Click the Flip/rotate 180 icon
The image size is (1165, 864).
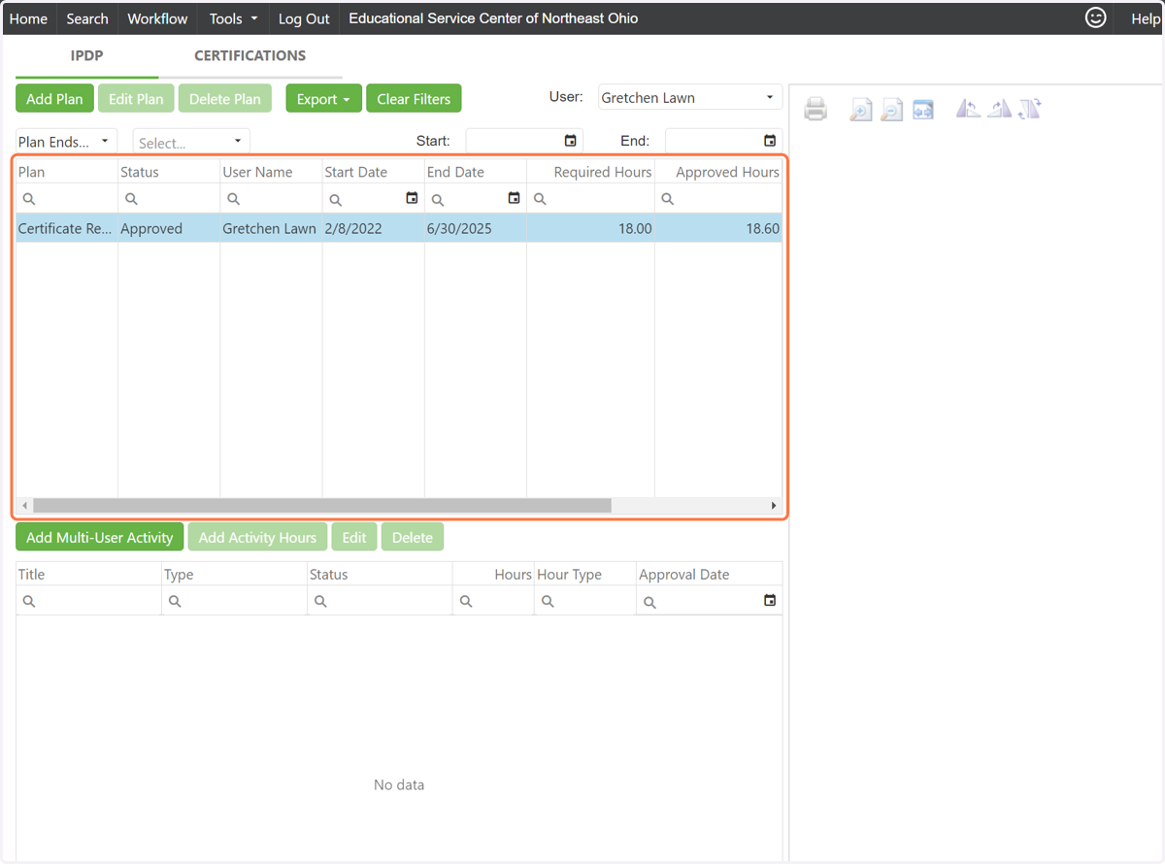pos(1030,109)
